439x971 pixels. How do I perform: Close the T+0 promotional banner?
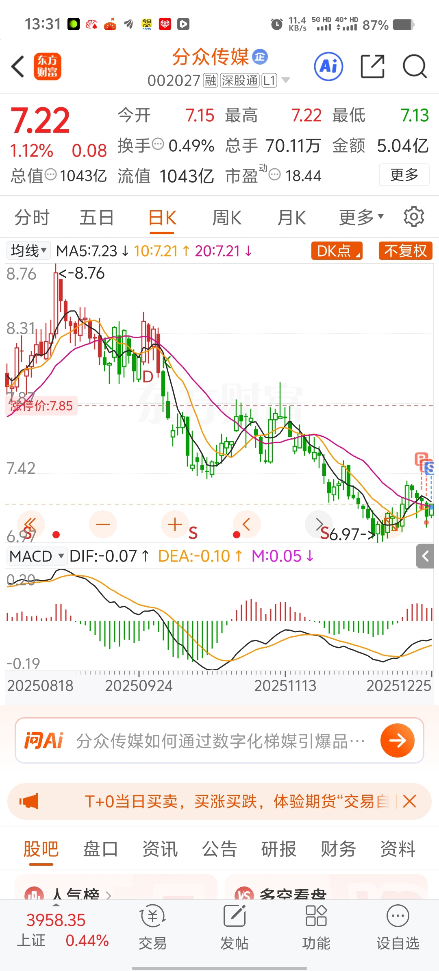(409, 801)
